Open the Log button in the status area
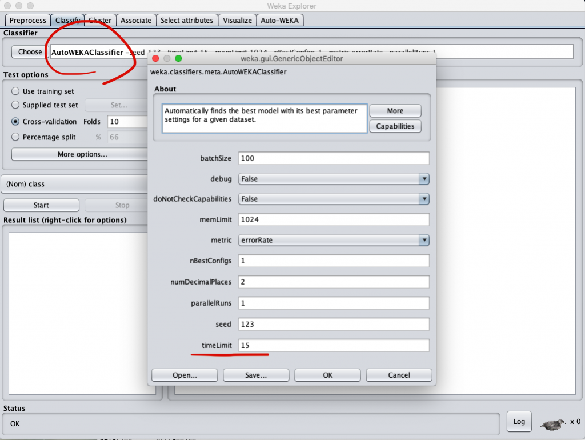The width and height of the screenshot is (585, 440). 519,422
